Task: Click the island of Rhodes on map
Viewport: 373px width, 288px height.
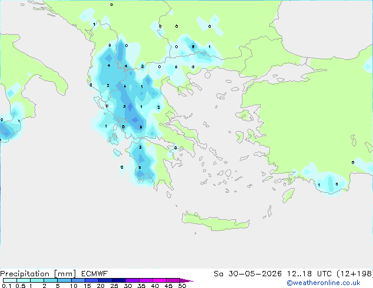Action: [x=288, y=195]
